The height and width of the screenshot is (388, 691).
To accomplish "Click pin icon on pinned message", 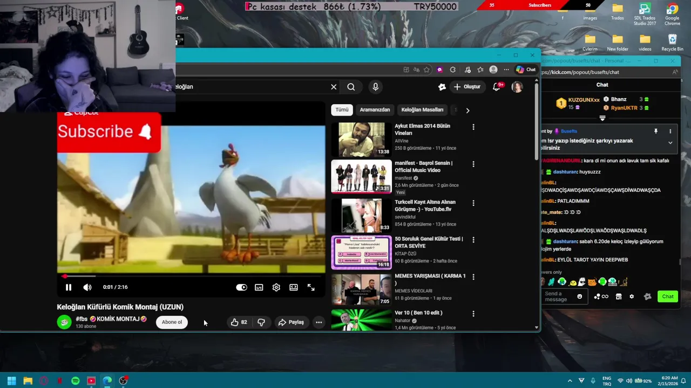I will click(x=656, y=131).
